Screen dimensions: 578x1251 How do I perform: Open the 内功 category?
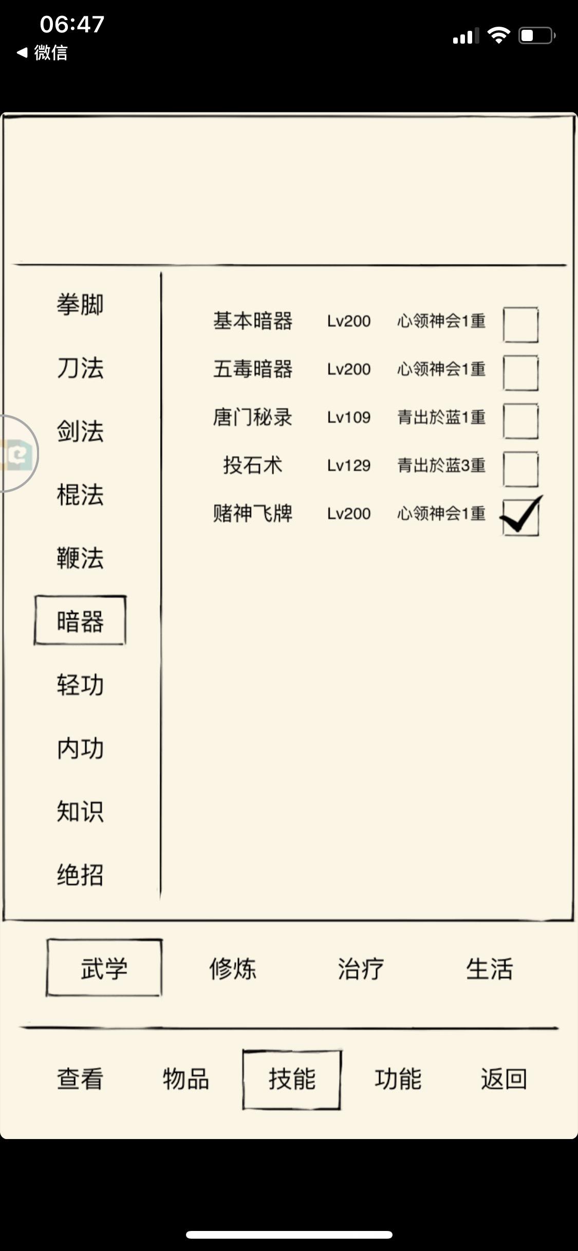coord(80,748)
